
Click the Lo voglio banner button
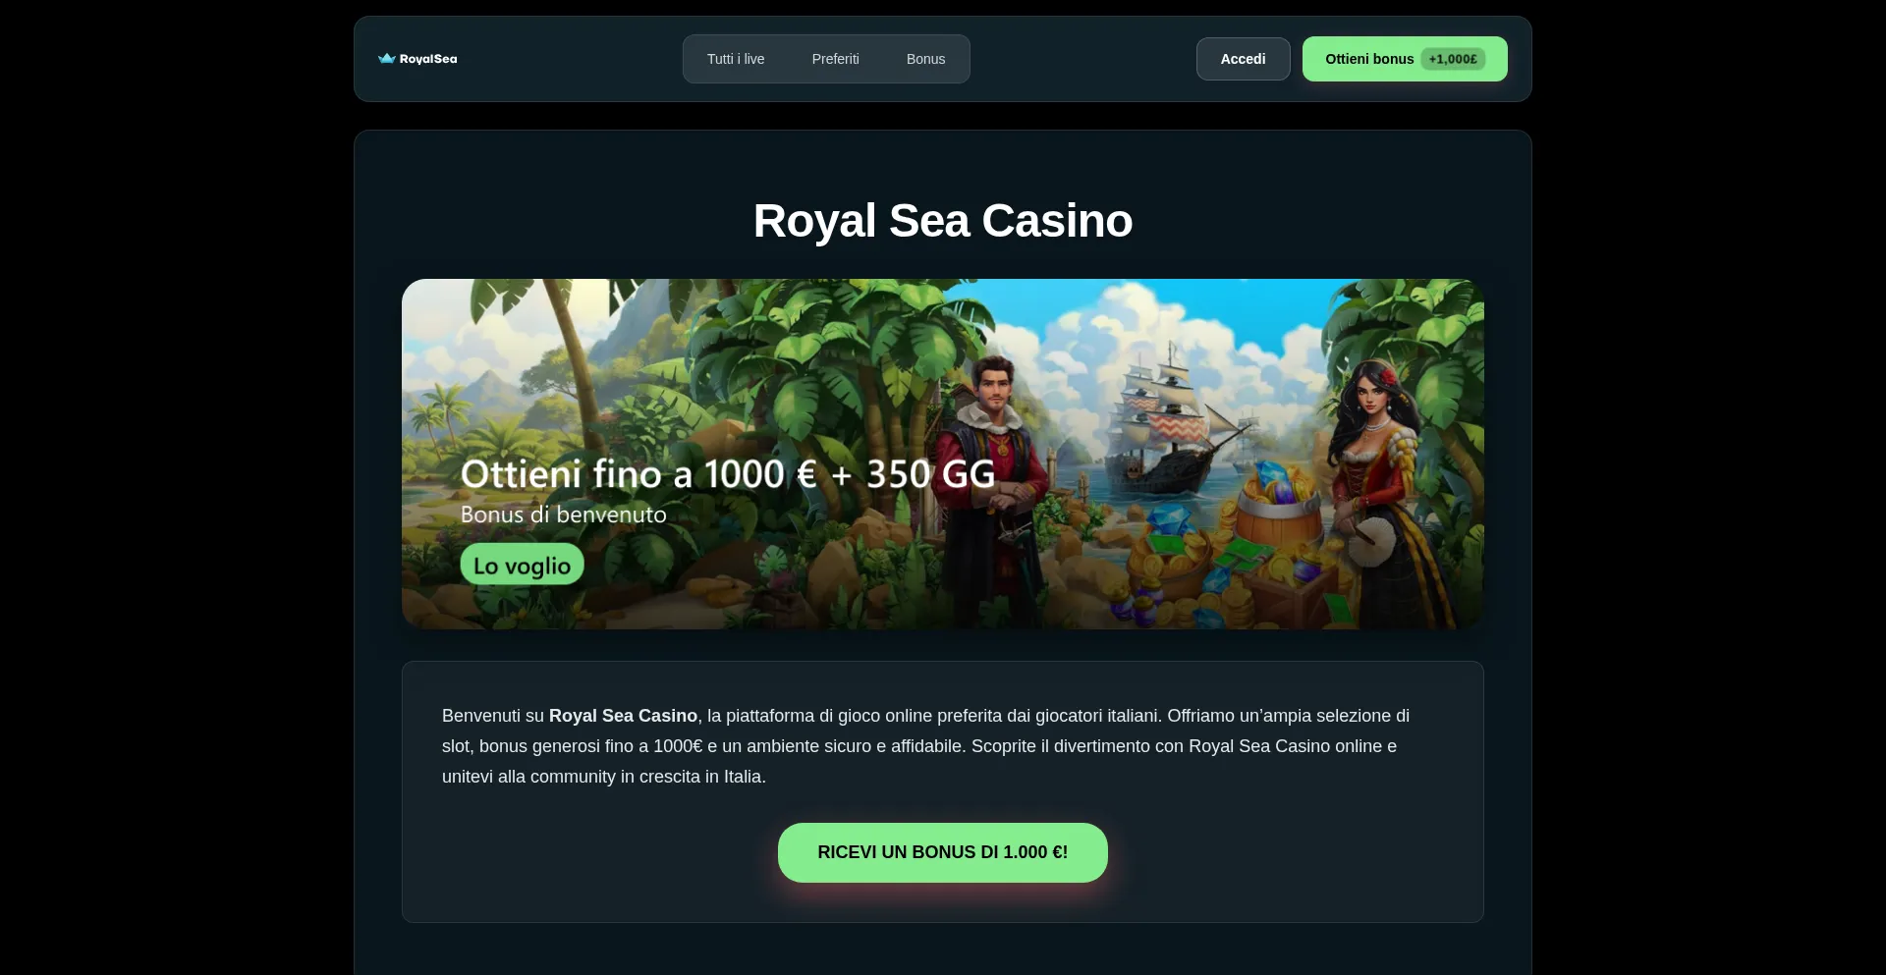pos(523,565)
